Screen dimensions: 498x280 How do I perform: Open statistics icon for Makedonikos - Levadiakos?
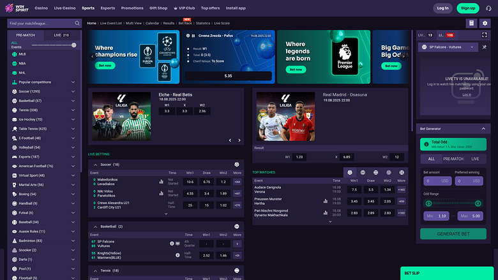(162, 182)
